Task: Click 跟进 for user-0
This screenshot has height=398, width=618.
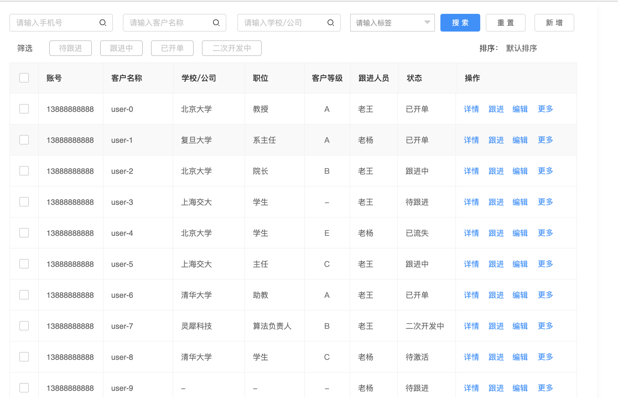Action: 496,109
